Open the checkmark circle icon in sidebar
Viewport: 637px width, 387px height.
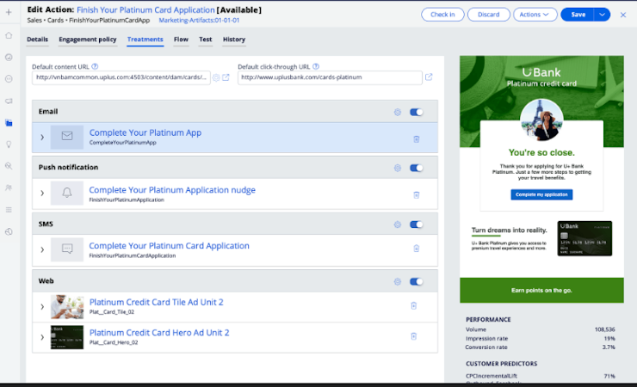coord(9,58)
